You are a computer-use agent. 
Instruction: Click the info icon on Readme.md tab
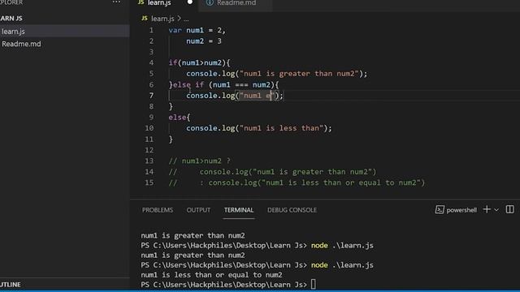click(x=210, y=2)
